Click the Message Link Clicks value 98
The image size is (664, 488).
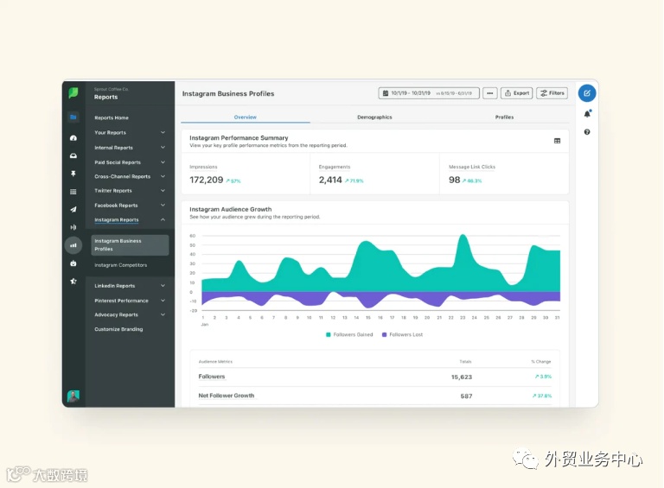(x=455, y=180)
